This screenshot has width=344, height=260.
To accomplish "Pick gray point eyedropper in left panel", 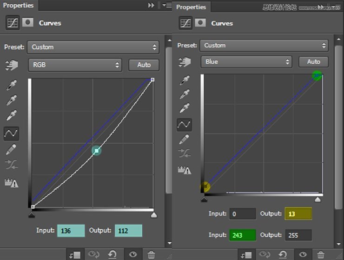I will pos(11,100).
